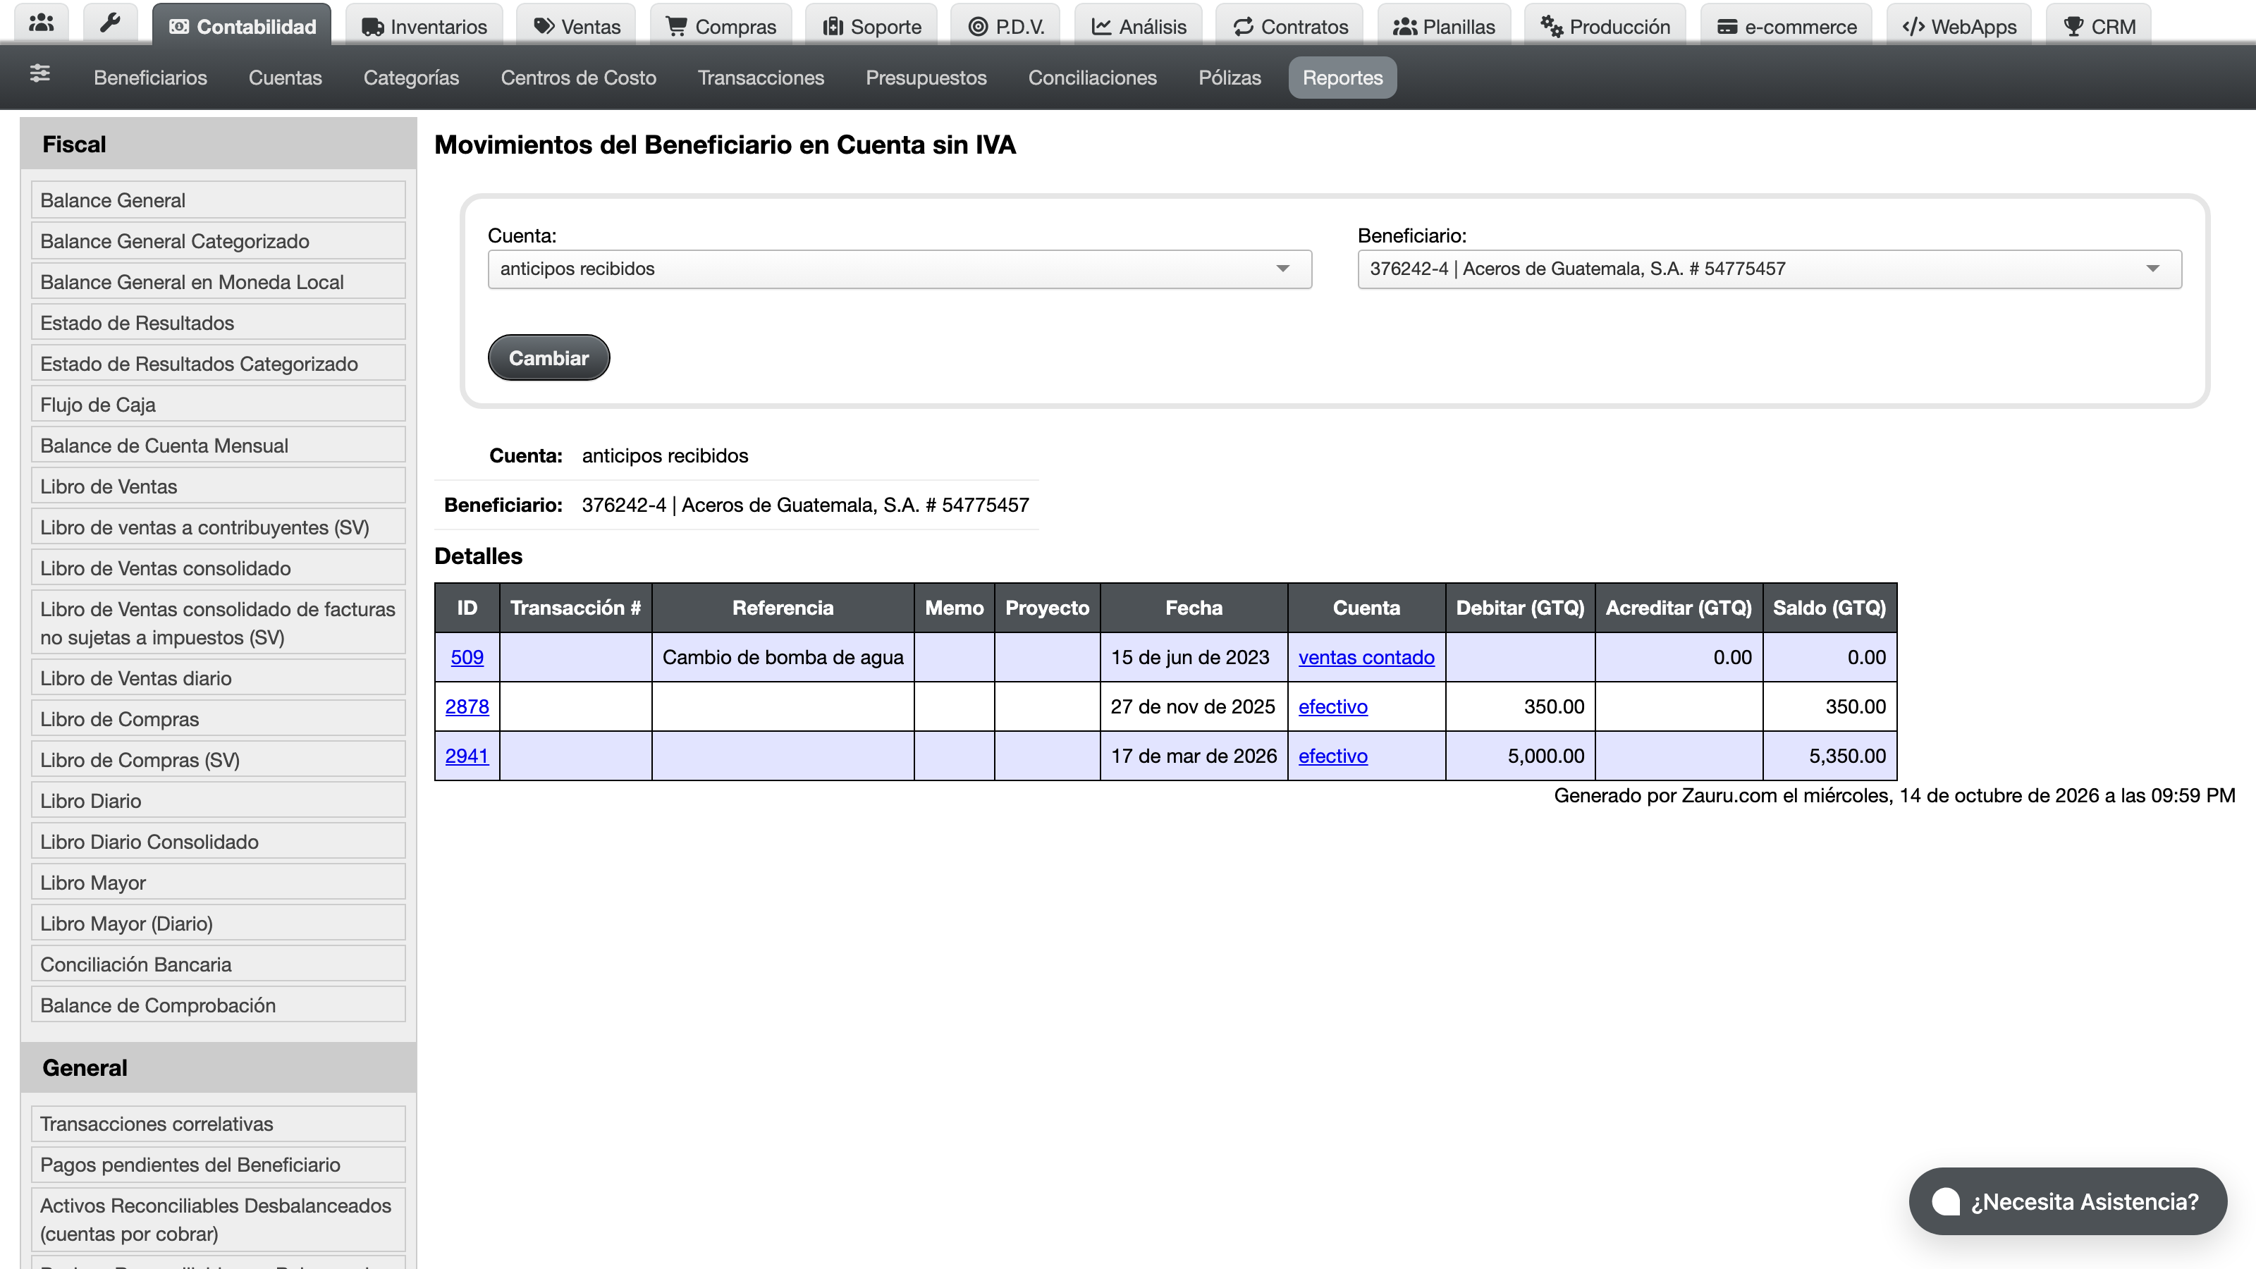Switch to the WebApps tab
The image size is (2256, 1269).
pyautogui.click(x=1959, y=26)
